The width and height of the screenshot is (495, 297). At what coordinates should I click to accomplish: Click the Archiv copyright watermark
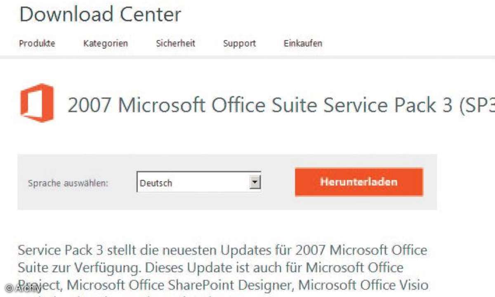(24, 288)
